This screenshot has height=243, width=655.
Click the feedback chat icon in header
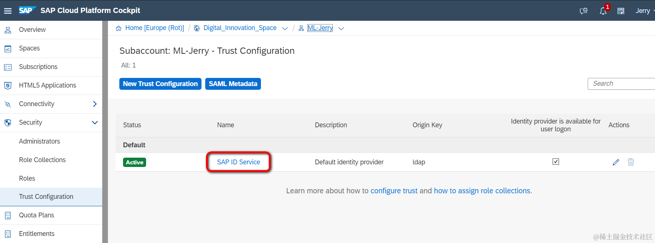(584, 11)
